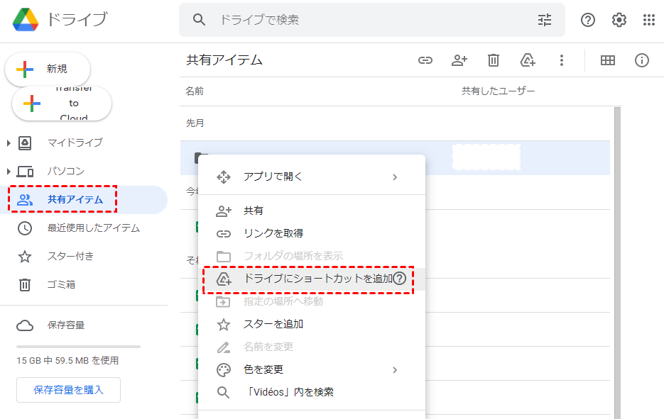This screenshot has height=419, width=664.
Task: Expand the パソコン tree
Action: click(x=9, y=172)
